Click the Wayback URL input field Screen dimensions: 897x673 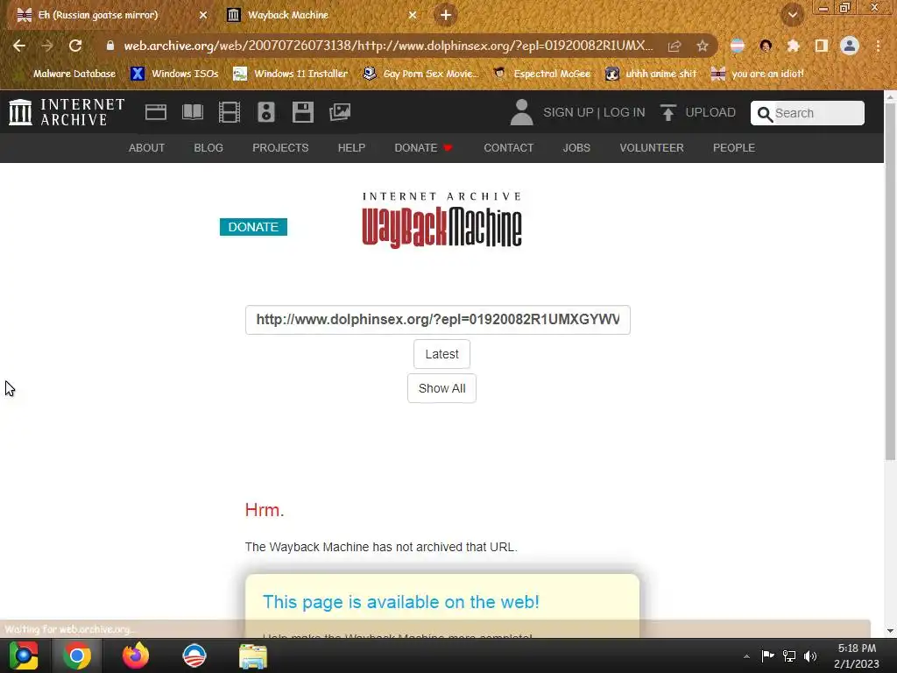438,319
